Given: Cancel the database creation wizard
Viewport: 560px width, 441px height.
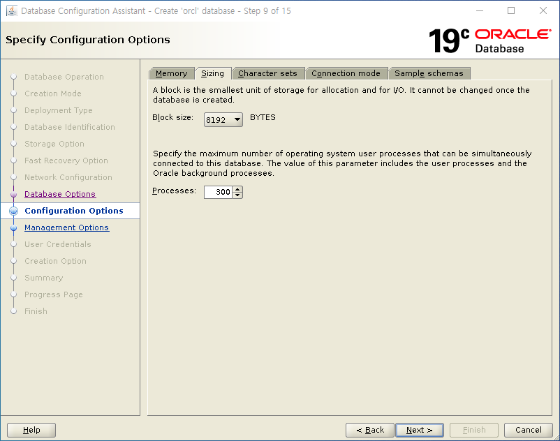Looking at the screenshot, I should [529, 430].
